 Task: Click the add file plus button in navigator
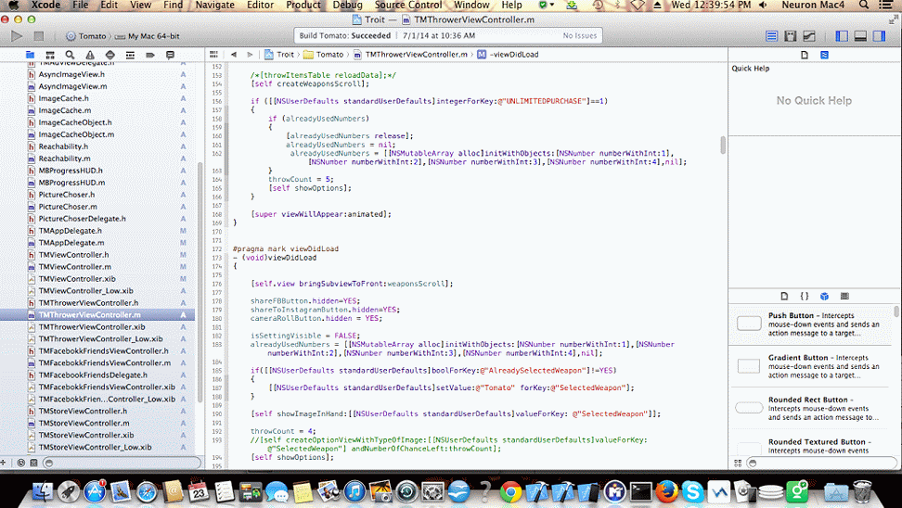4,463
